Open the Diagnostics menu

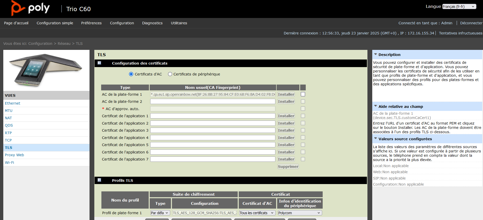(152, 23)
